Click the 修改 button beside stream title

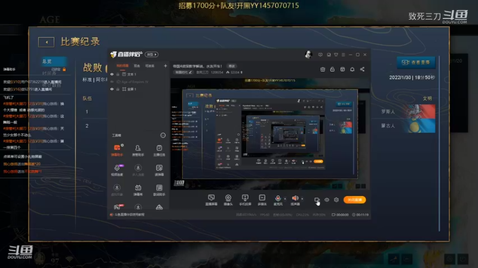[x=232, y=66]
